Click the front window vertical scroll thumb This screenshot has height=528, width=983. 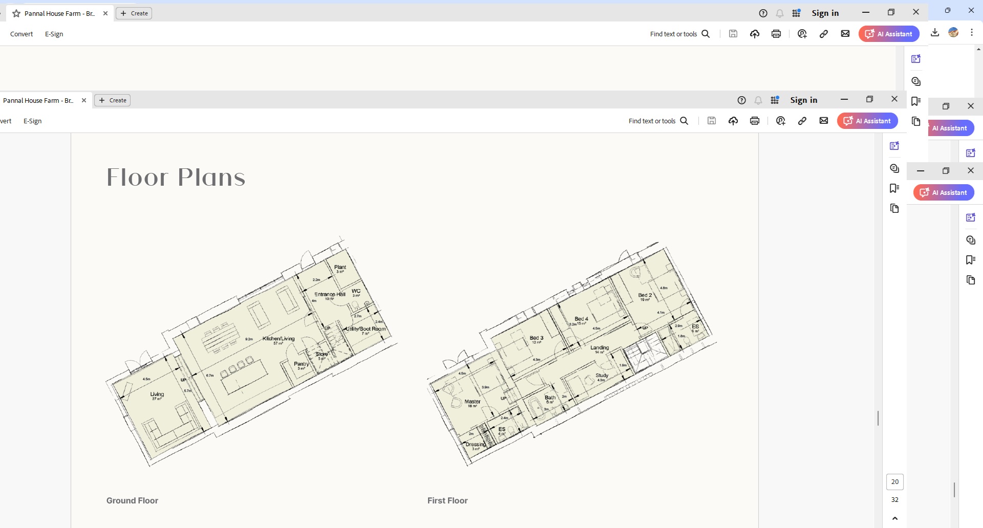(x=878, y=418)
